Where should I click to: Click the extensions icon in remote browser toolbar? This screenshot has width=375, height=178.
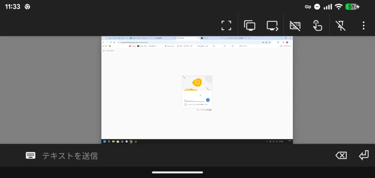[x=278, y=43]
